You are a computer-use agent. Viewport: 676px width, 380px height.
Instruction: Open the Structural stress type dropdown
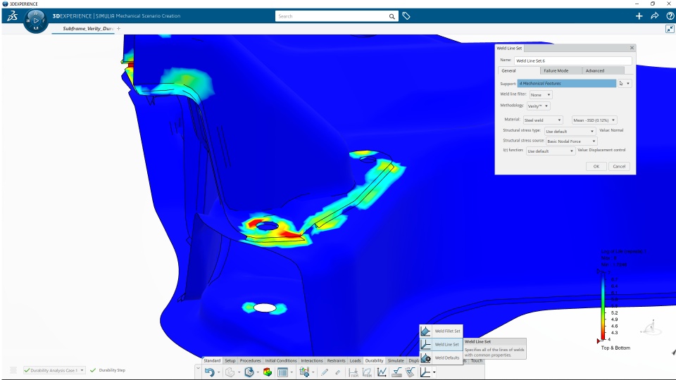(570, 132)
